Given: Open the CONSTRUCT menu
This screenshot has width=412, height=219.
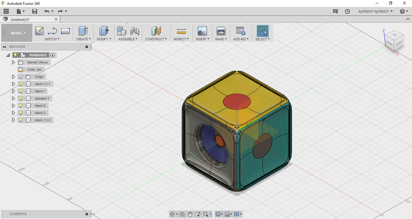Looking at the screenshot, I should pyautogui.click(x=156, y=39).
